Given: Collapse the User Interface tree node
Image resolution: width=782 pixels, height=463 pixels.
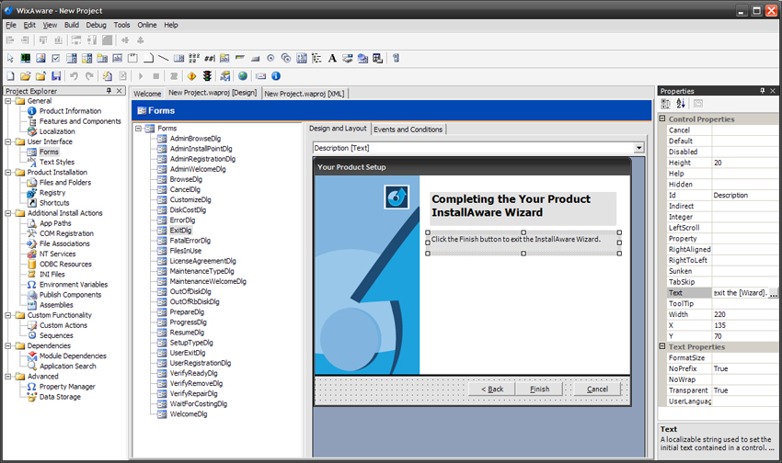Looking at the screenshot, I should 8,141.
